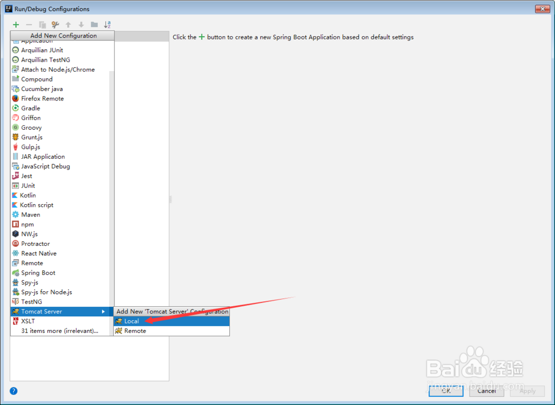This screenshot has width=555, height=405.
Task: Click the Sort Configurations alphabetically icon
Action: pos(107,25)
